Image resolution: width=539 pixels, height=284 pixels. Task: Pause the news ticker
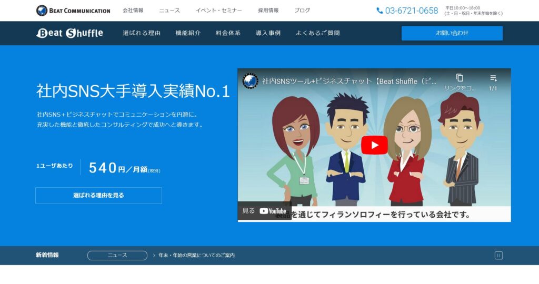(498, 255)
